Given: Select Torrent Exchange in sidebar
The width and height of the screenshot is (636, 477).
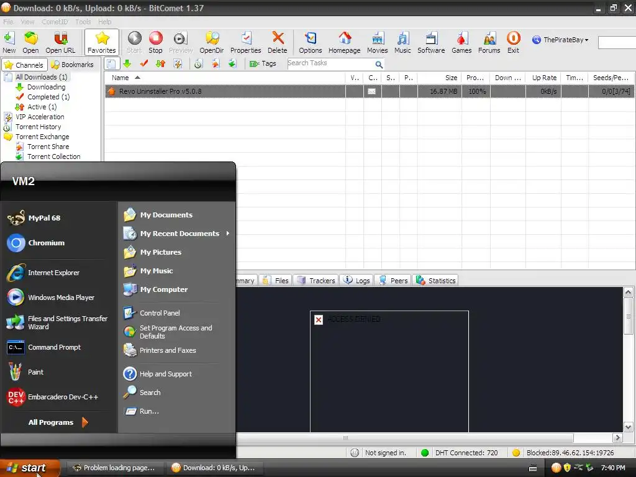Looking at the screenshot, I should coord(42,137).
